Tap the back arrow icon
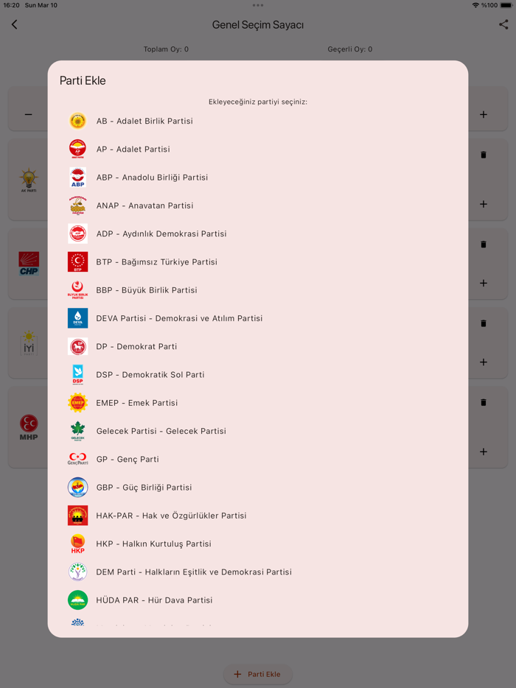Screen dimensions: 516x688 15,24
